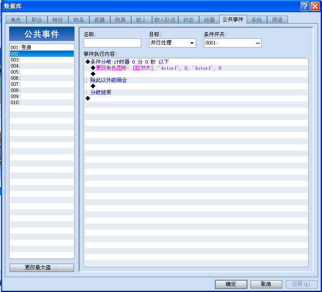This screenshot has height=292, width=322.
Task: Switch to the 角色 tab
Action: click(x=16, y=20)
